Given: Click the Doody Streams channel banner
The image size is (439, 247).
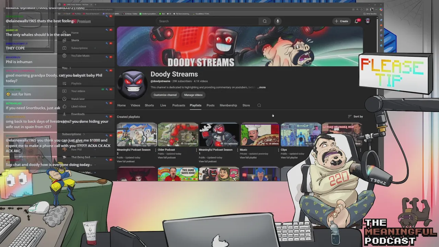Looking at the screenshot, I should [x=240, y=47].
